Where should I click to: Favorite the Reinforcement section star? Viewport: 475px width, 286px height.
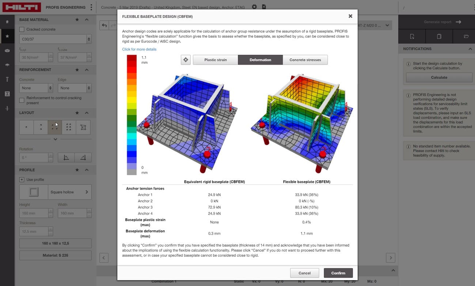pos(77,70)
